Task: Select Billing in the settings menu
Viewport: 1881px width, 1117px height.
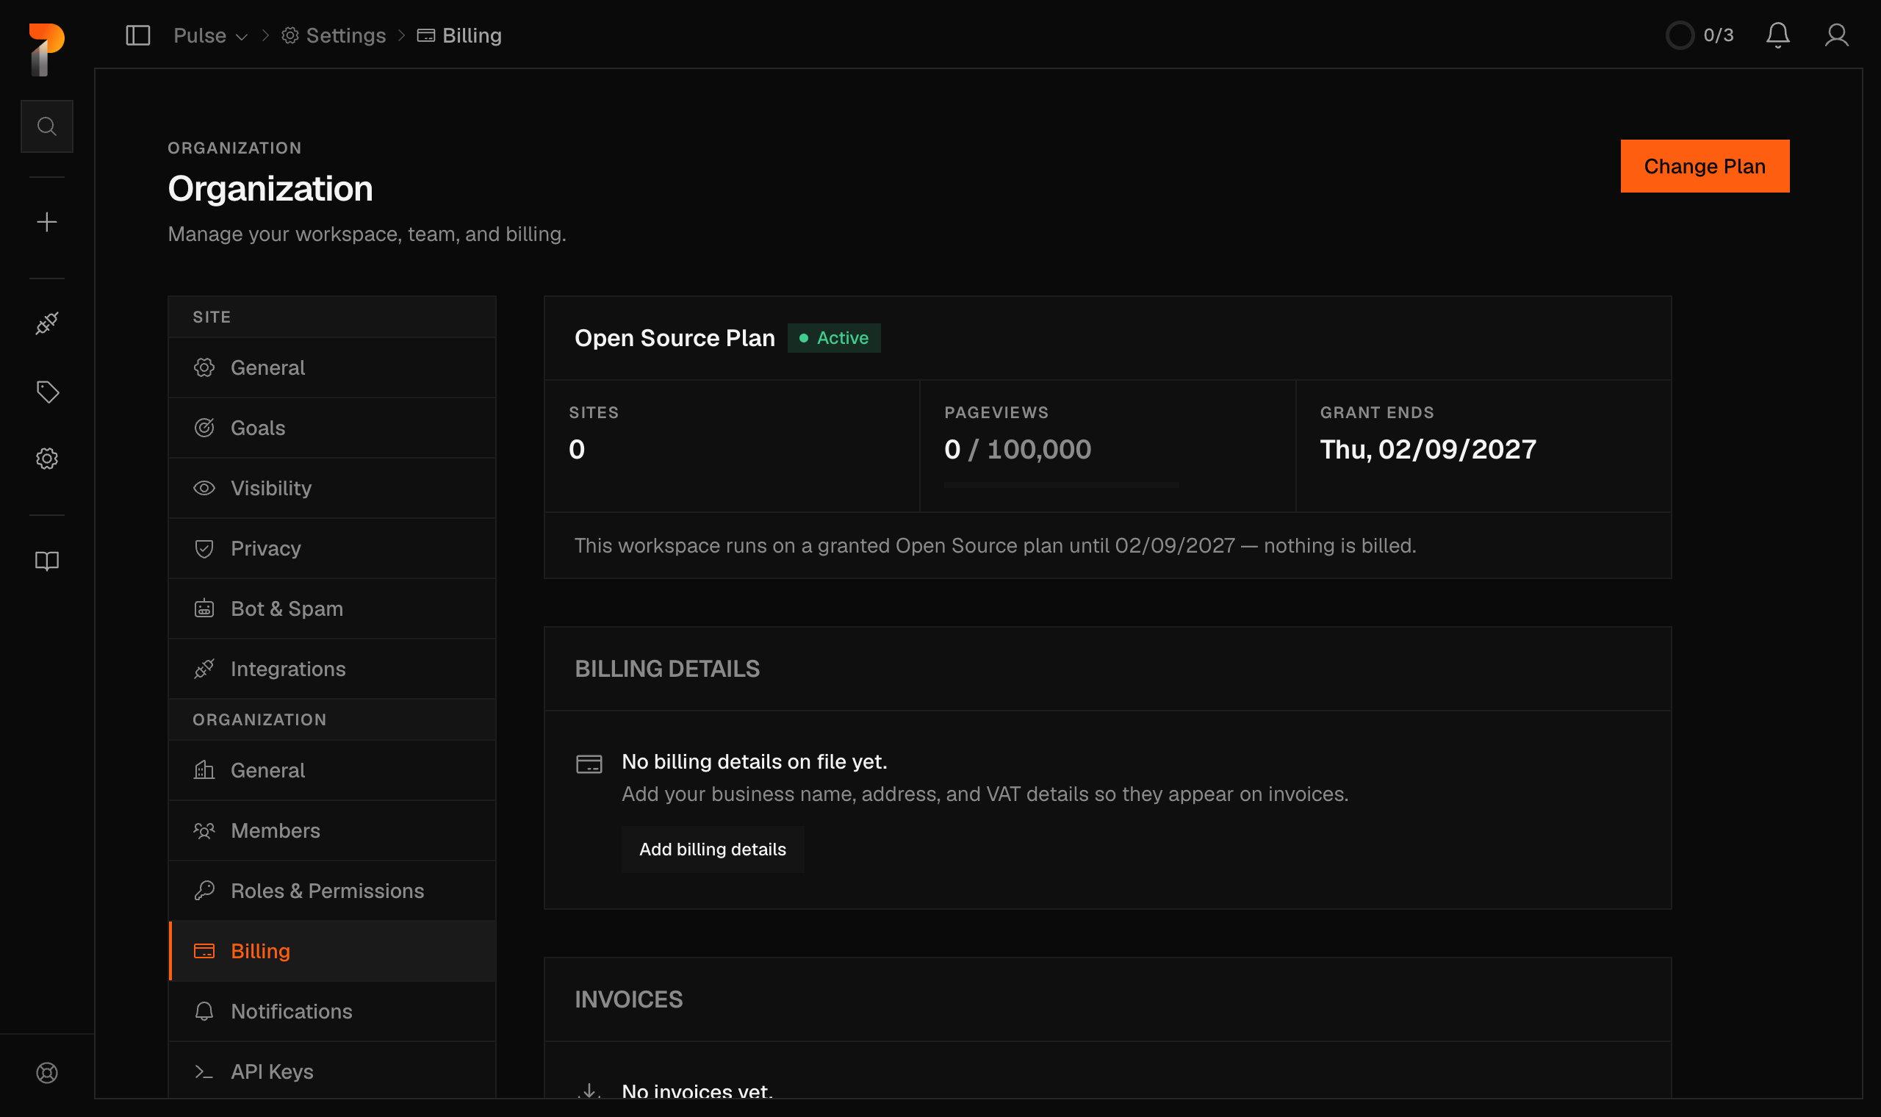Action: [332, 951]
